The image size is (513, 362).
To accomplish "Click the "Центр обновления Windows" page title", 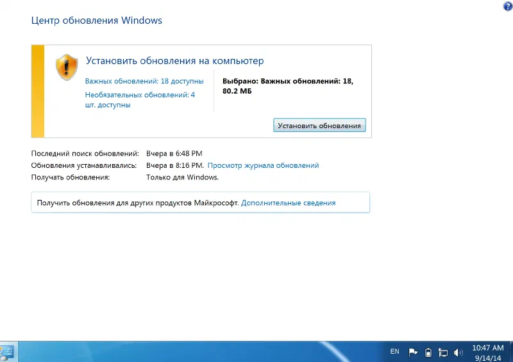I will point(96,21).
